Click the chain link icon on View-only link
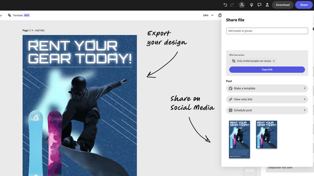The height and width of the screenshot is (176, 314). point(230,99)
